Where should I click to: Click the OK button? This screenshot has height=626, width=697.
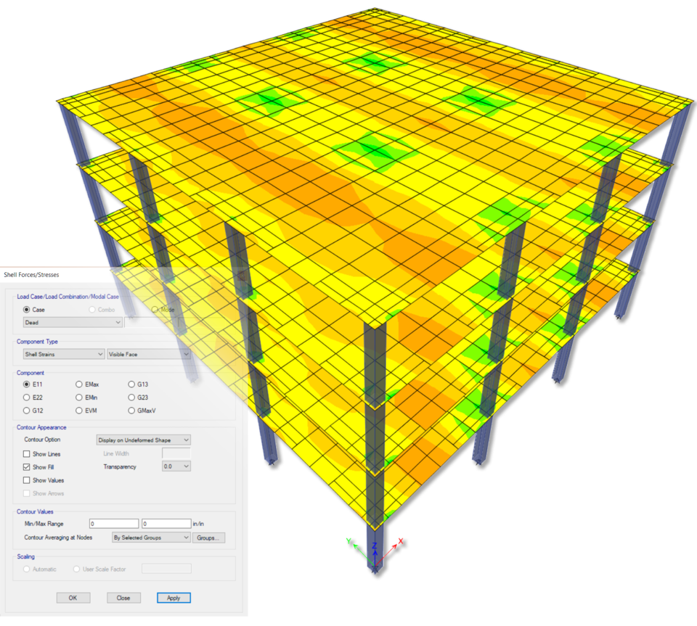point(73,598)
